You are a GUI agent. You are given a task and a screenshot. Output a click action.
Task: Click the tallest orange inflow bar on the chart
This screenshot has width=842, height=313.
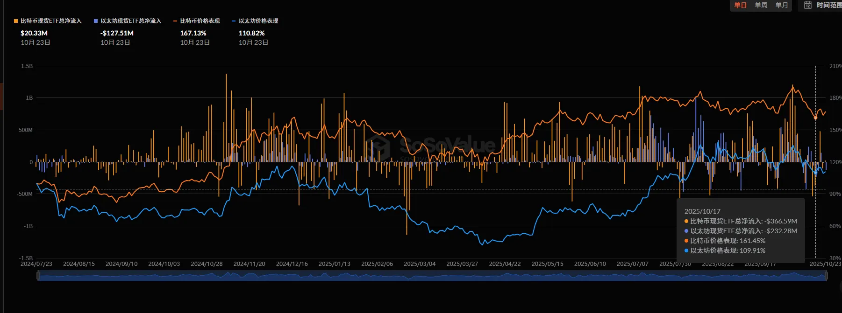[226, 117]
